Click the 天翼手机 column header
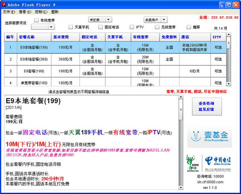Viewport: 241px width, 194px height. [118, 37]
